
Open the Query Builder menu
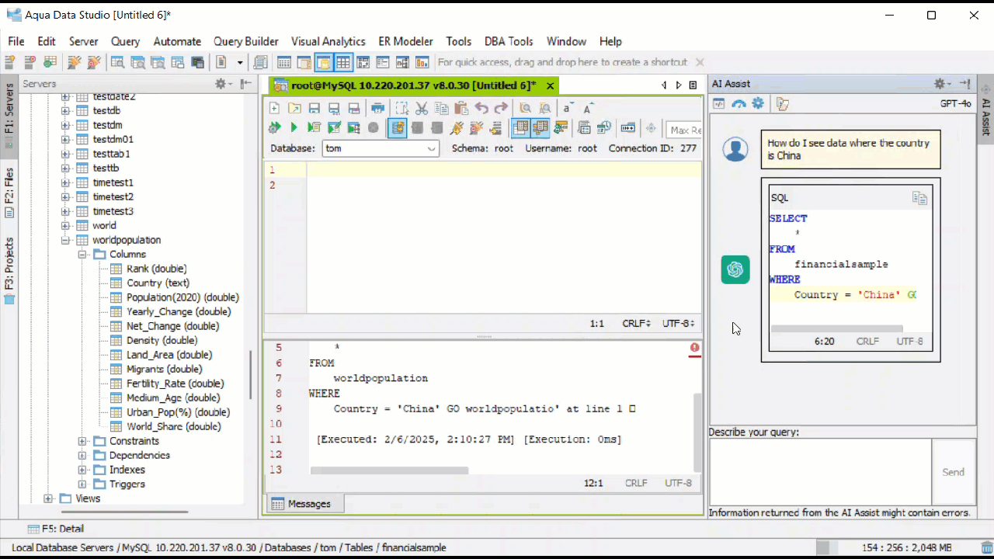(245, 41)
